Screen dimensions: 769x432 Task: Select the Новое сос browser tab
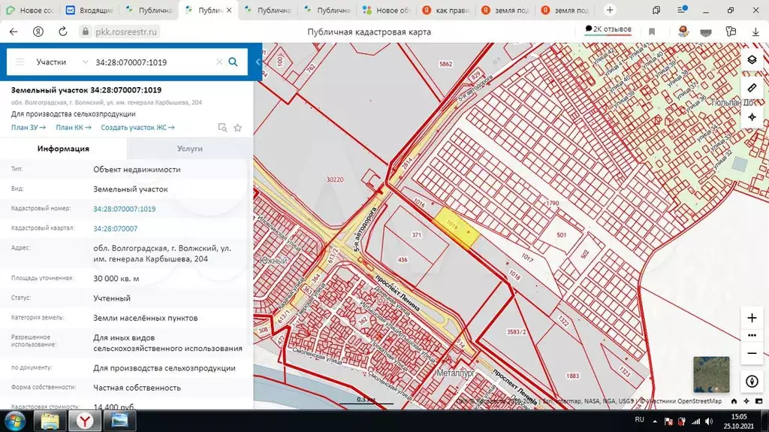point(29,10)
